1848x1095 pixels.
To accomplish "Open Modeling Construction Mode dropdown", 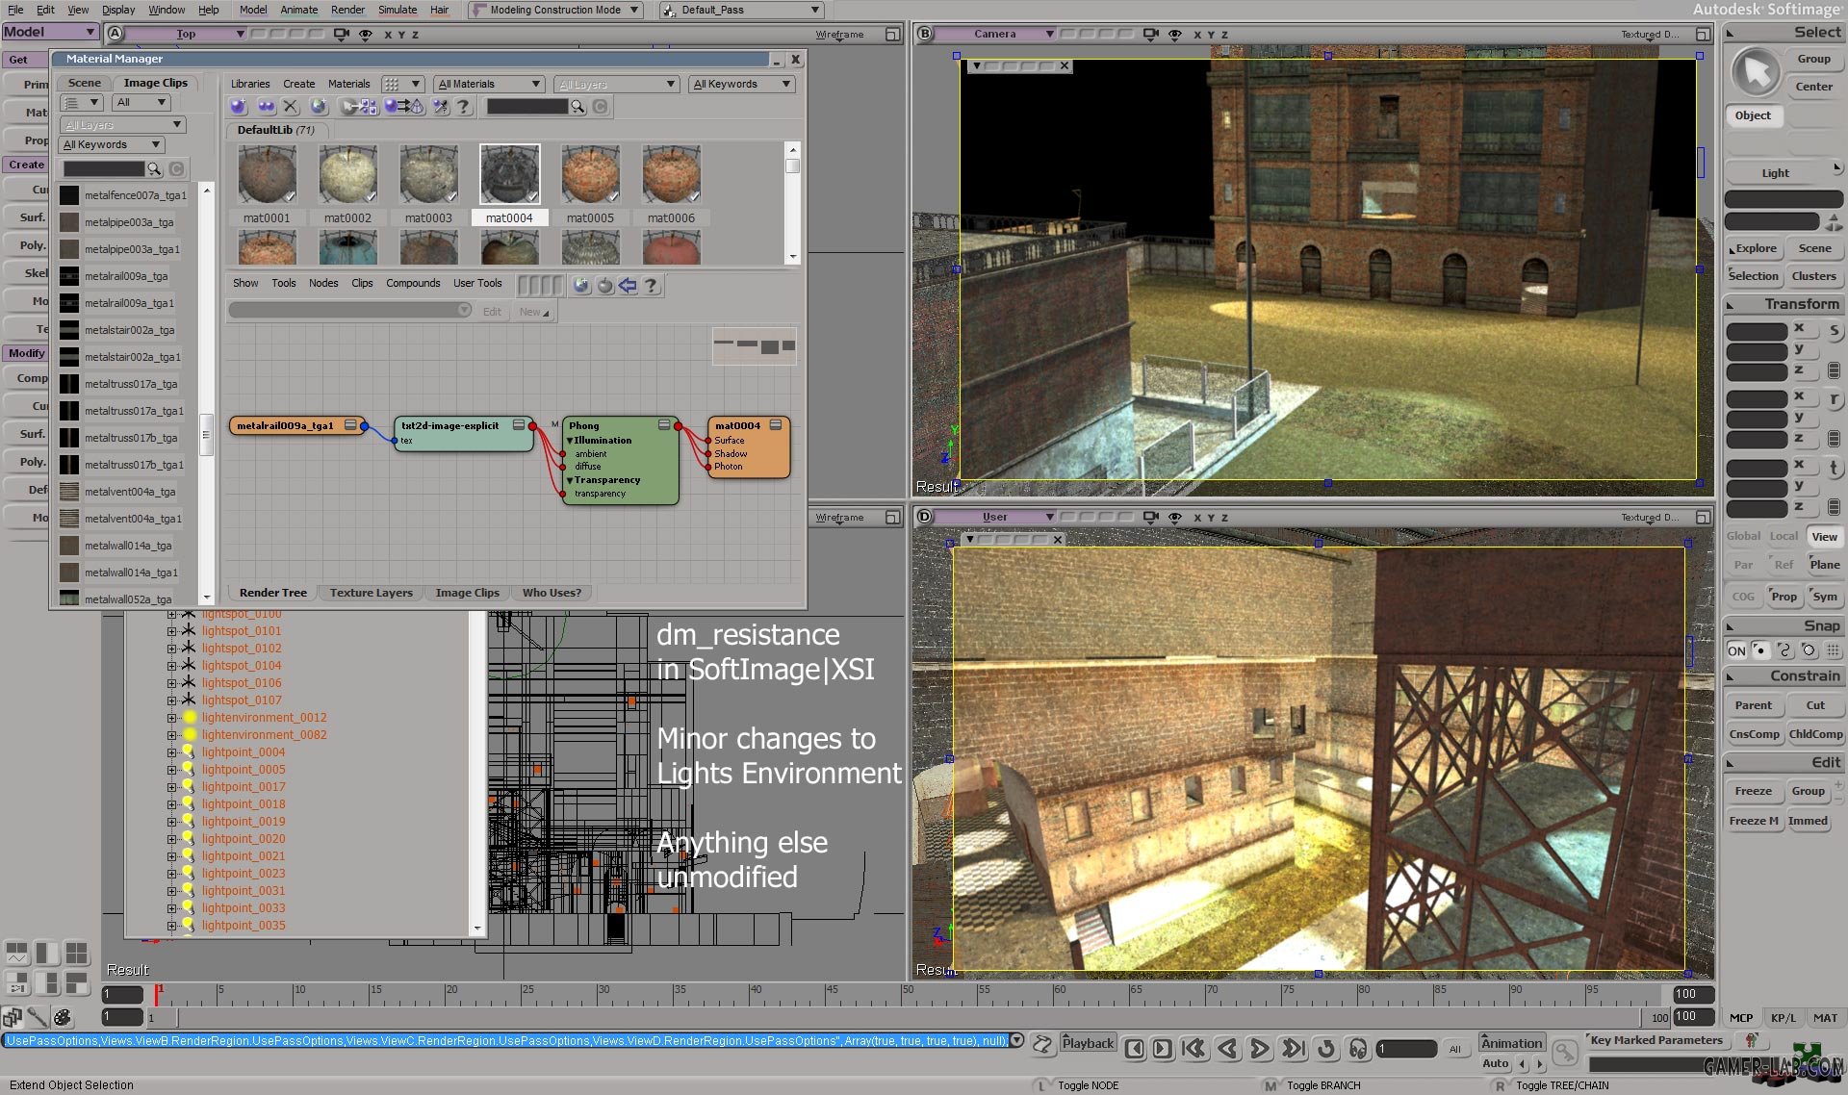I will point(556,10).
